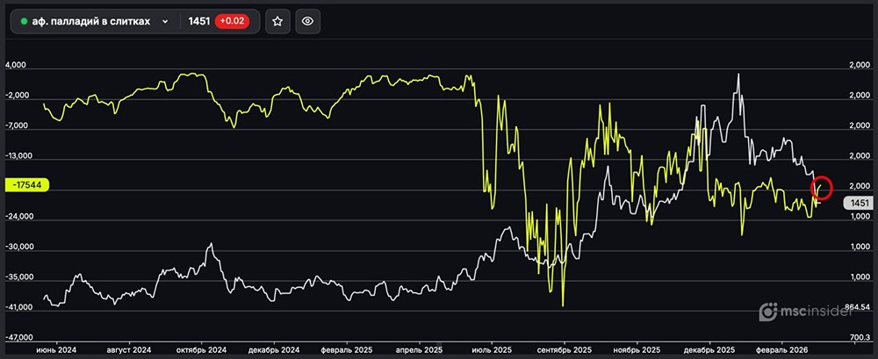Click the «ноябрь 2025» date label
This screenshot has width=878, height=359.
click(x=637, y=350)
